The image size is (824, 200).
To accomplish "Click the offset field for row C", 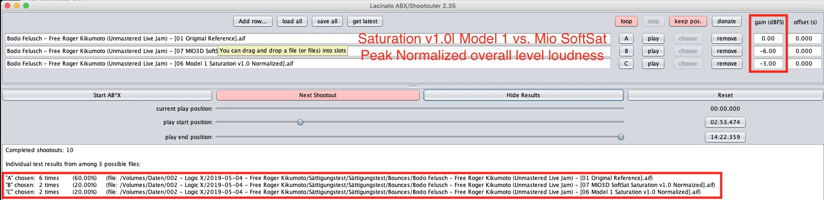I will [804, 64].
